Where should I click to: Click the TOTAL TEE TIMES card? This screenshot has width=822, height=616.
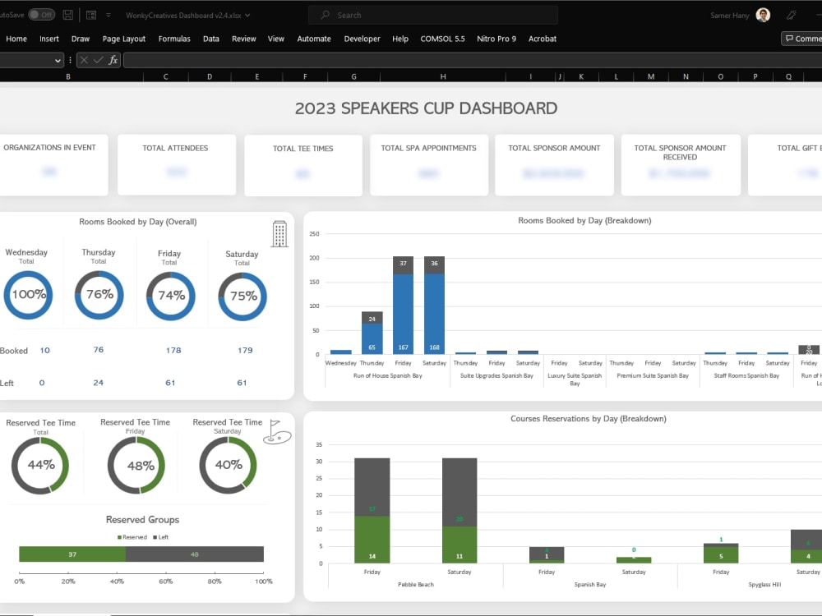click(303, 165)
